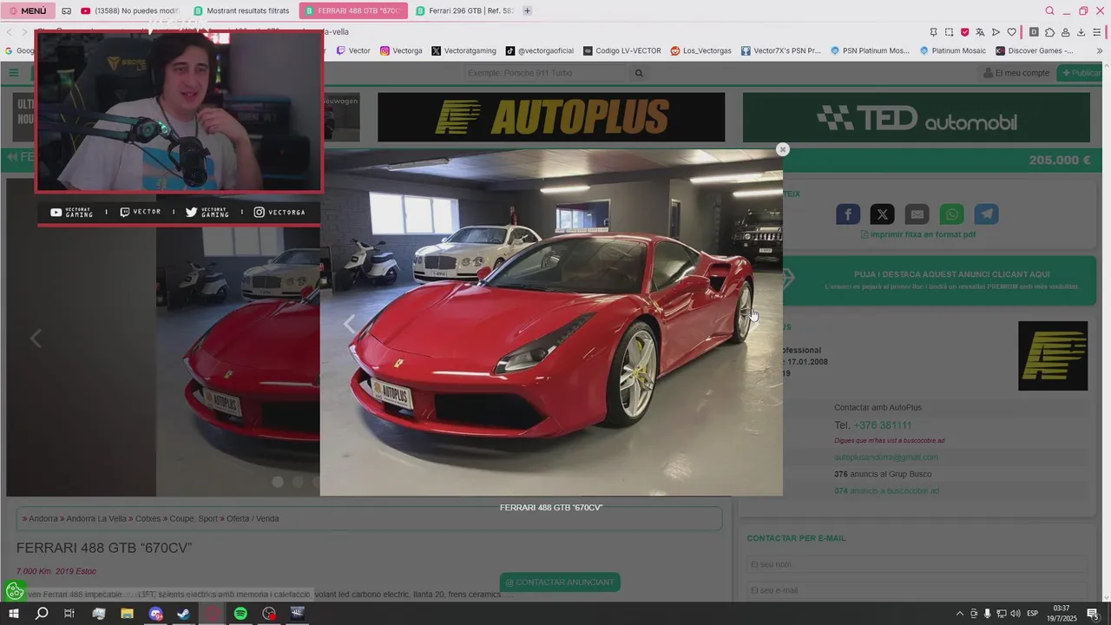Screen dimensions: 1111x625
Task: Click the Puja i destaca aquest anunci banner
Action: pos(939,280)
